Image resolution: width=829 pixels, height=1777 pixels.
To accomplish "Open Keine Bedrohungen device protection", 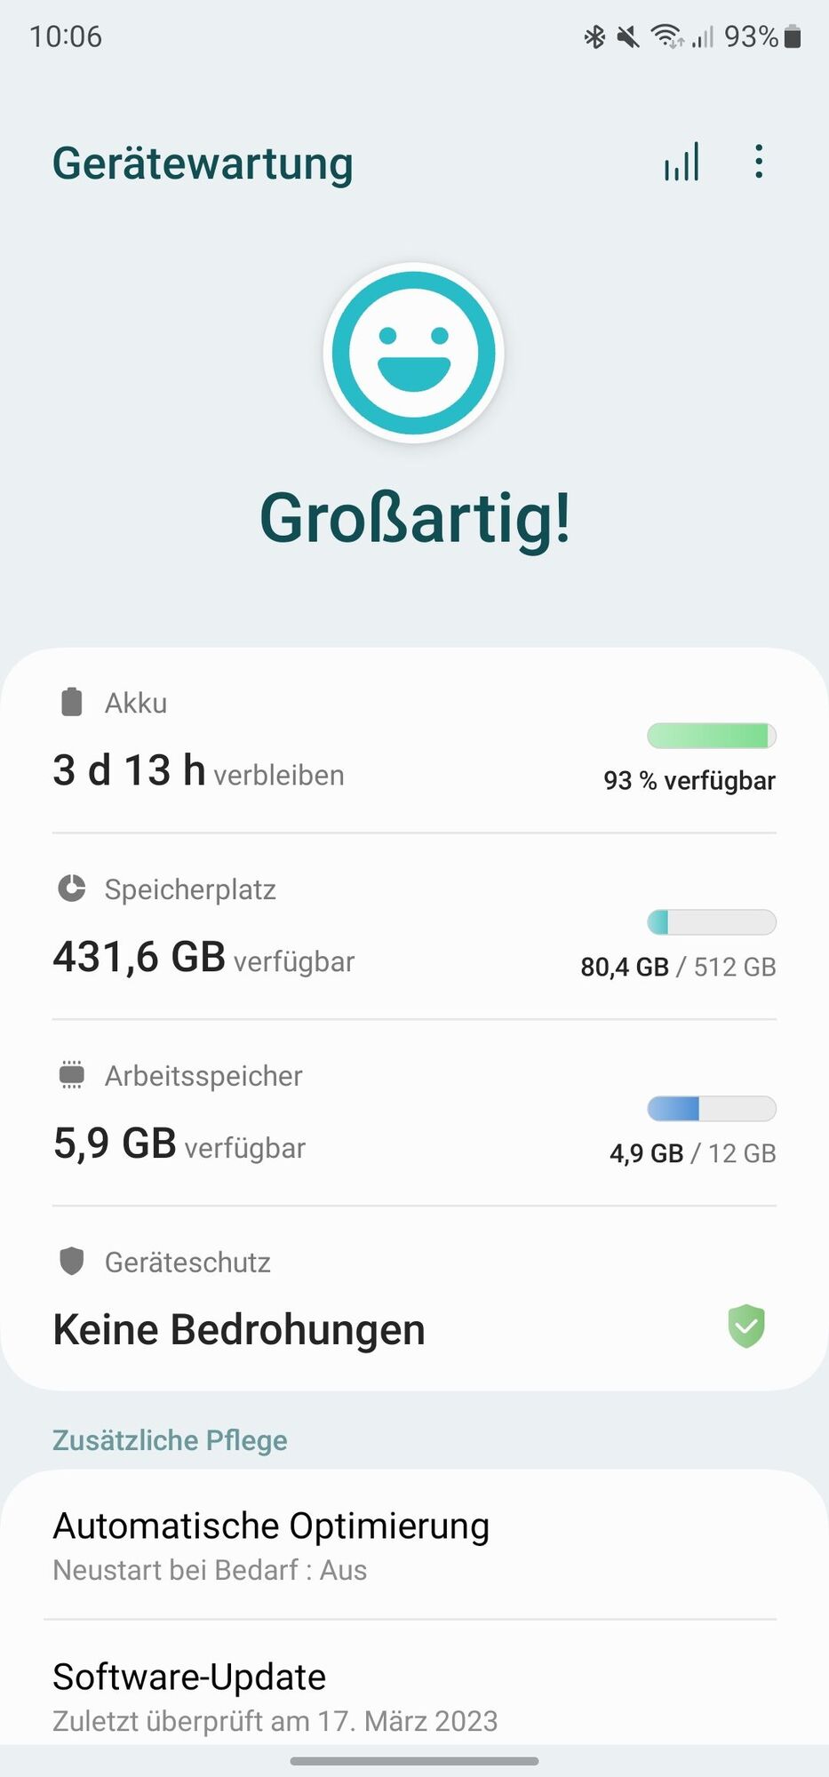I will [414, 1298].
